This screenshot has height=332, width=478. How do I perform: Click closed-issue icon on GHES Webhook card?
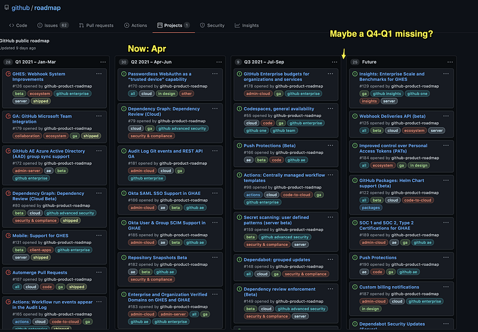pyautogui.click(x=8, y=74)
